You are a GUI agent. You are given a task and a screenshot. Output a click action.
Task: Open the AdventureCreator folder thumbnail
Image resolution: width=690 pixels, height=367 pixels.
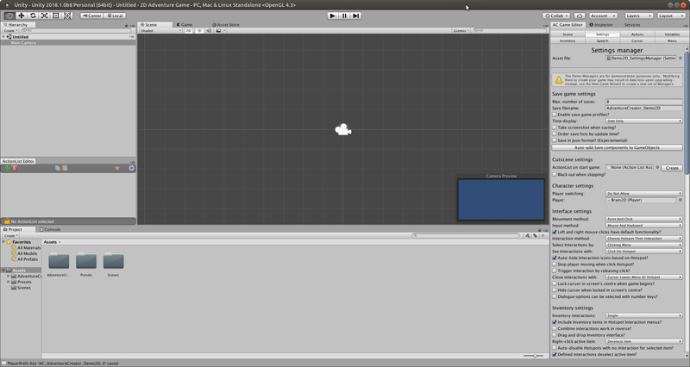pyautogui.click(x=59, y=261)
